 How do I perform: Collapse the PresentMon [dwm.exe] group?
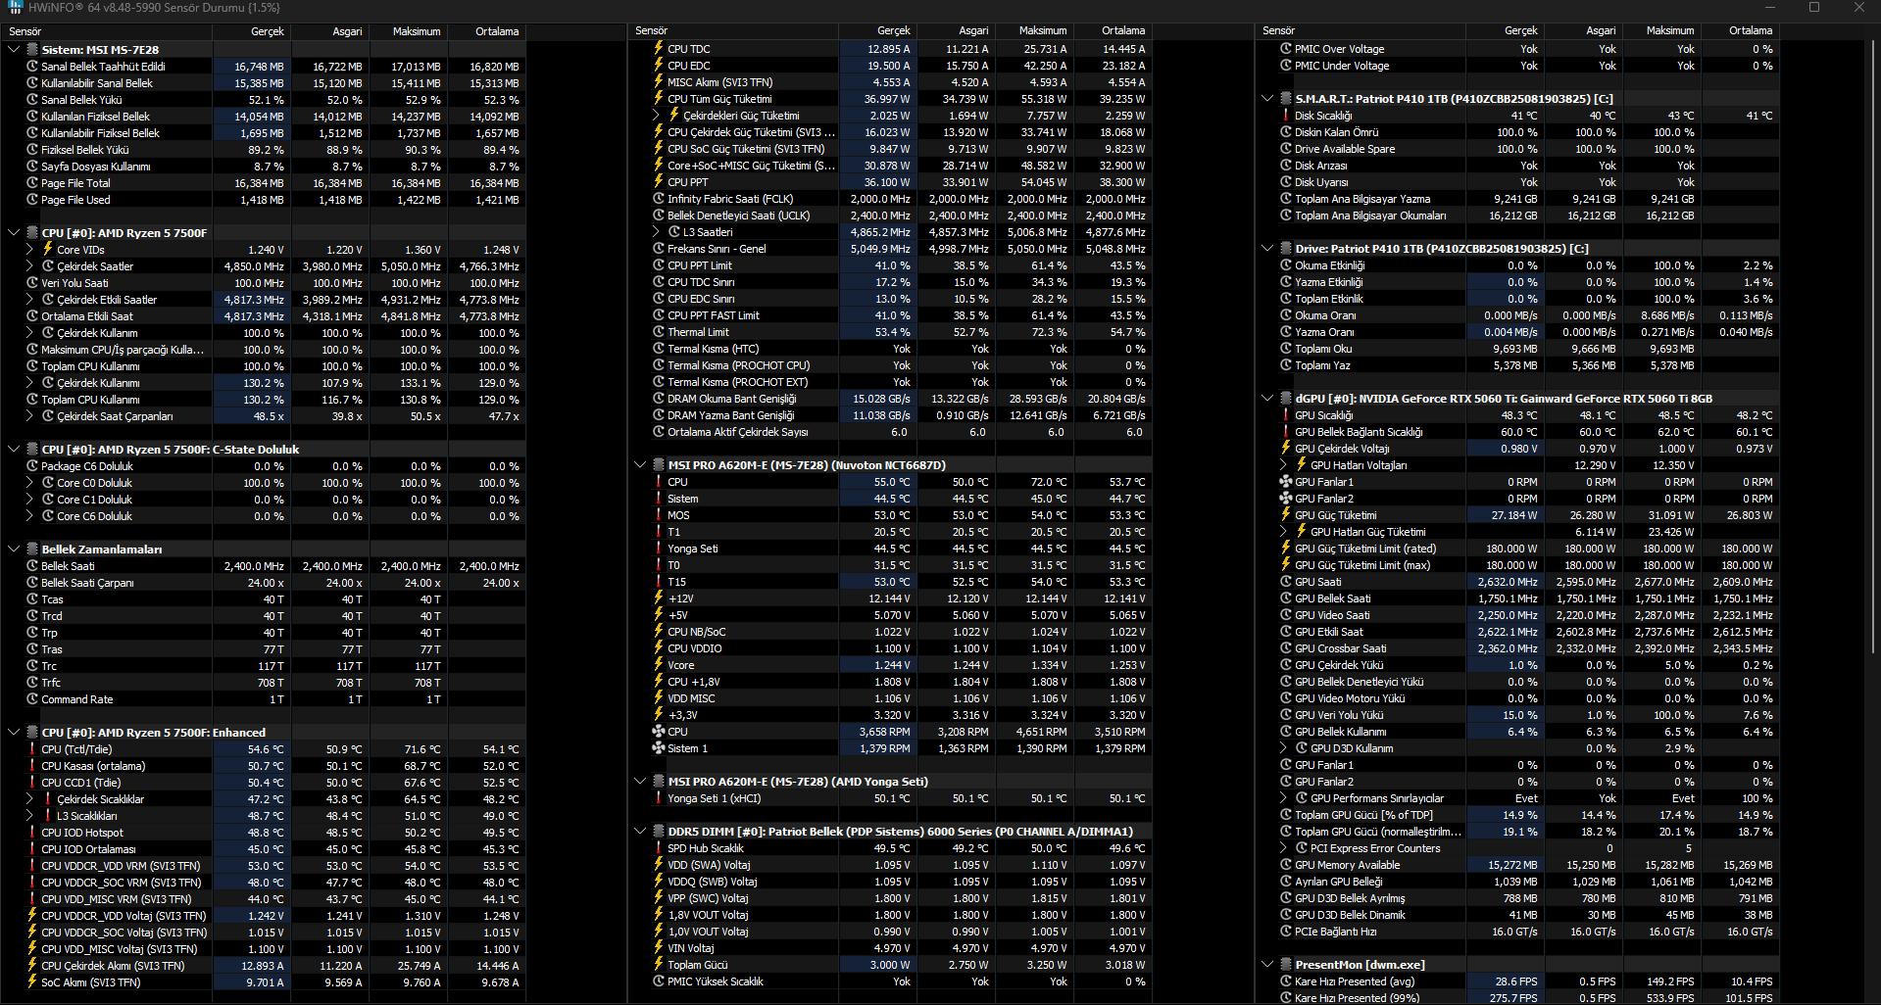coord(1267,965)
